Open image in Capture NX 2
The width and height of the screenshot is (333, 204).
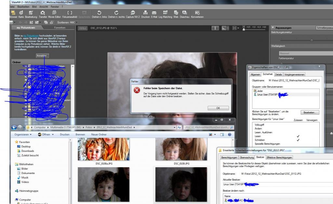coord(133,14)
